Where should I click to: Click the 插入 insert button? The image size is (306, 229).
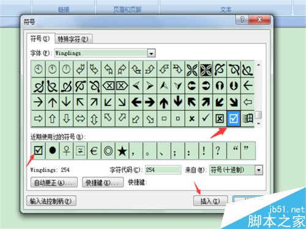point(210,201)
